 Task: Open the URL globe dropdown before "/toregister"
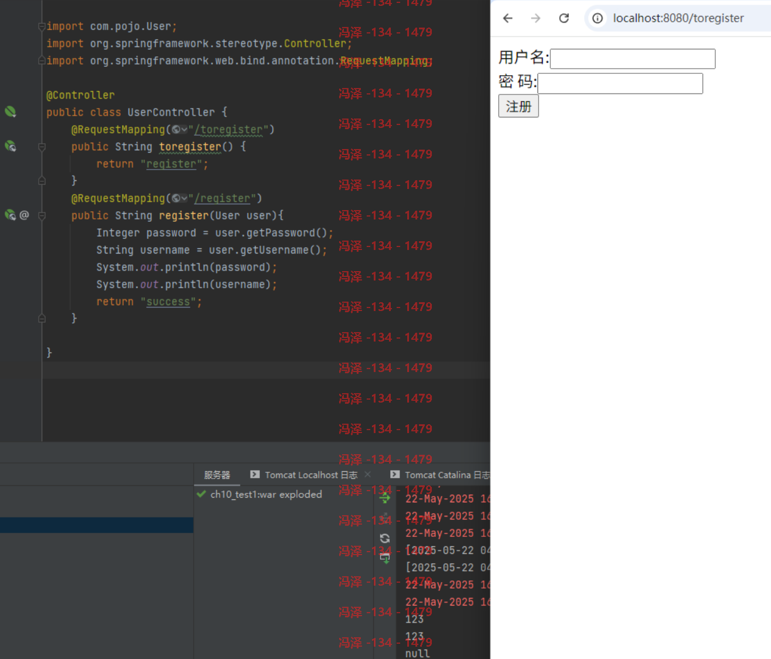point(180,129)
